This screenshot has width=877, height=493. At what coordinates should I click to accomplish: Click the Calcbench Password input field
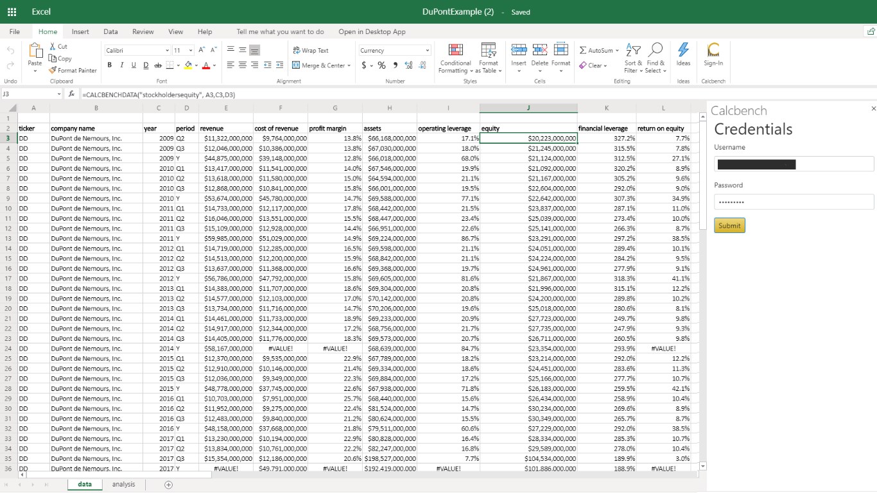(794, 202)
